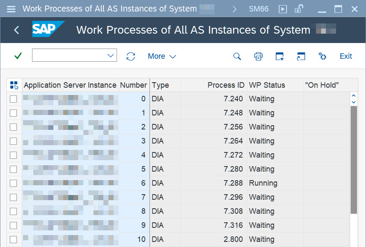Image resolution: width=366 pixels, height=247 pixels.
Task: Expand the title bar chevron arrow
Action: coord(234,9)
